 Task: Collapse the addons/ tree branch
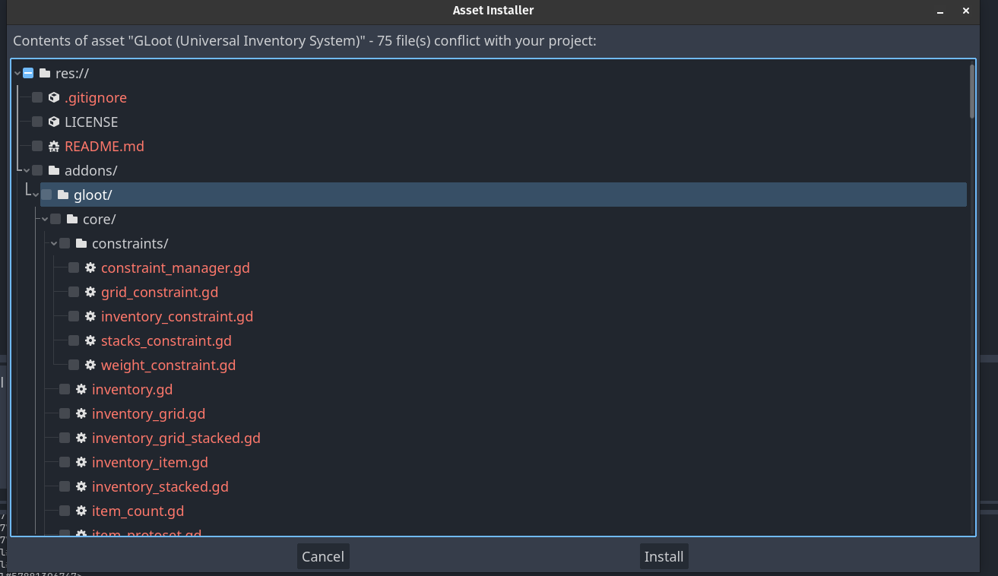(26, 170)
